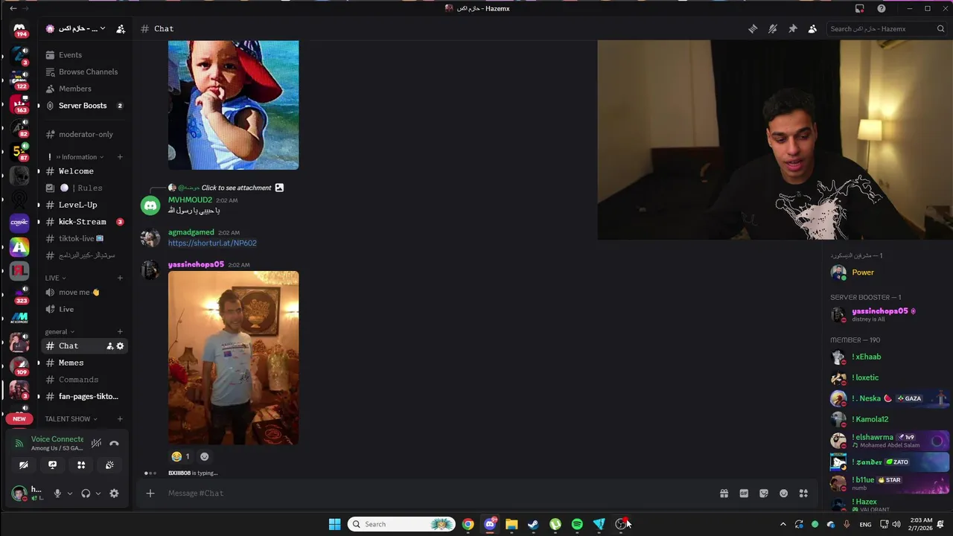The height and width of the screenshot is (536, 953).
Task: Open Server Boosts
Action: [x=83, y=106]
